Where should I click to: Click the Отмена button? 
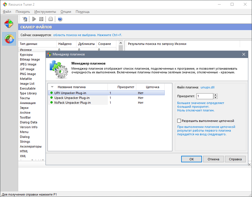213,159
